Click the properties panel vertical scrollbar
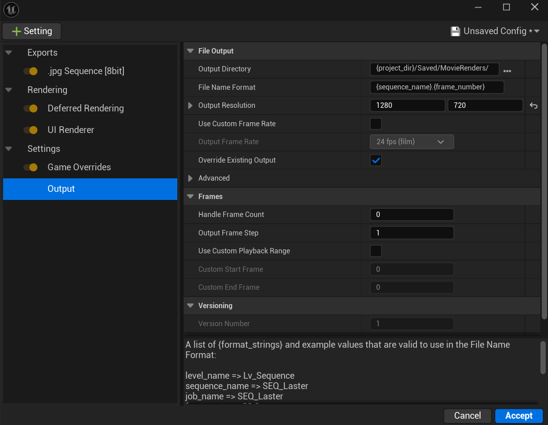This screenshot has width=548, height=425. [544, 181]
